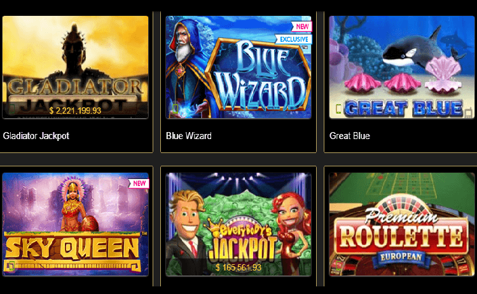
Task: Launch the Blue Wizard game thumbnail
Action: tap(238, 67)
